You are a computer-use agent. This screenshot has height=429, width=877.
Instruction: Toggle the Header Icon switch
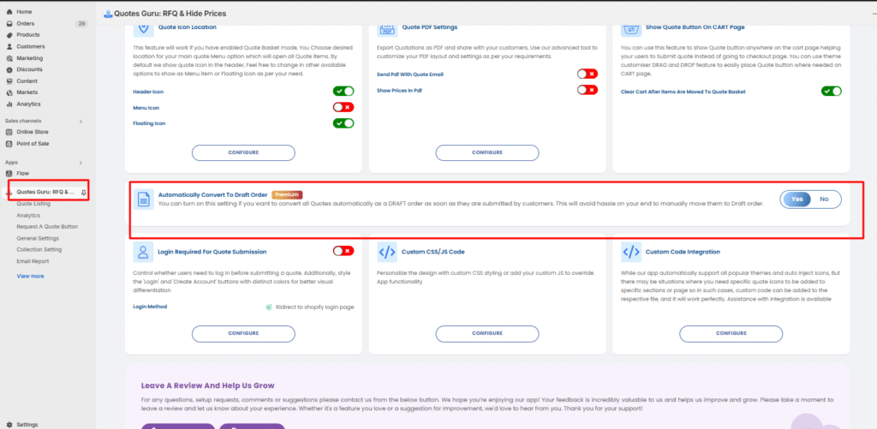pos(343,91)
